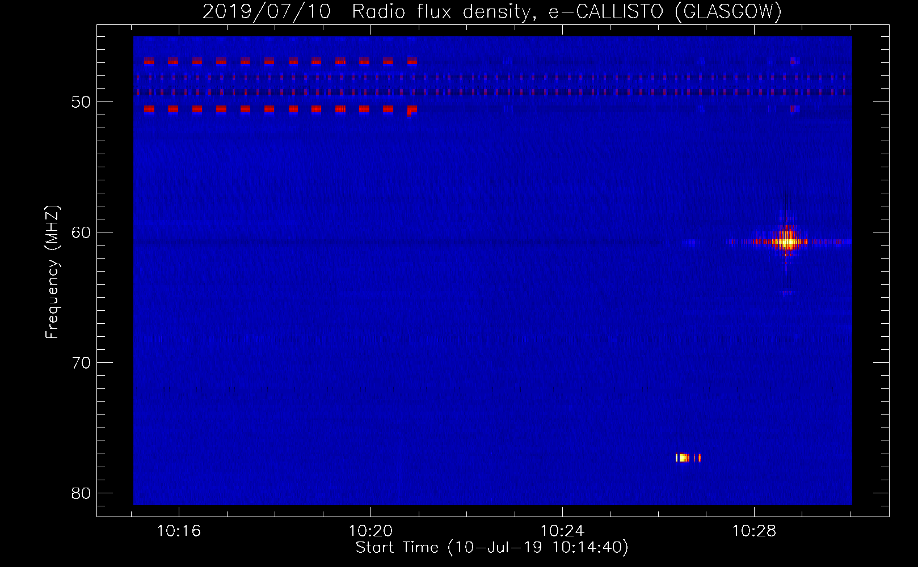Image resolution: width=918 pixels, height=567 pixels.
Task: Click the faint blue spot at 61 MHz near 10:26
Action: pos(690,243)
